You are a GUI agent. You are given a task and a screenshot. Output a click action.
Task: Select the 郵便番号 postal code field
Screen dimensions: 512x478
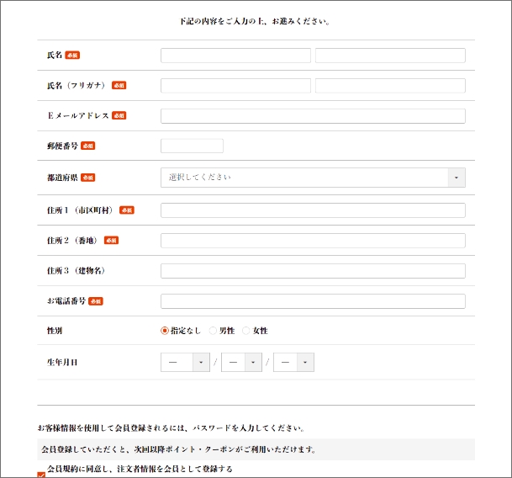[x=192, y=146]
